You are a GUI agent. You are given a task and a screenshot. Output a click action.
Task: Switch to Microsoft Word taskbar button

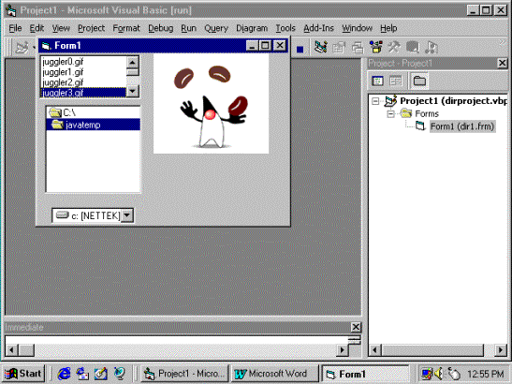[274, 374]
